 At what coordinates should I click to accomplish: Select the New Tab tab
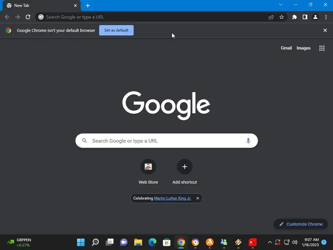point(42,6)
